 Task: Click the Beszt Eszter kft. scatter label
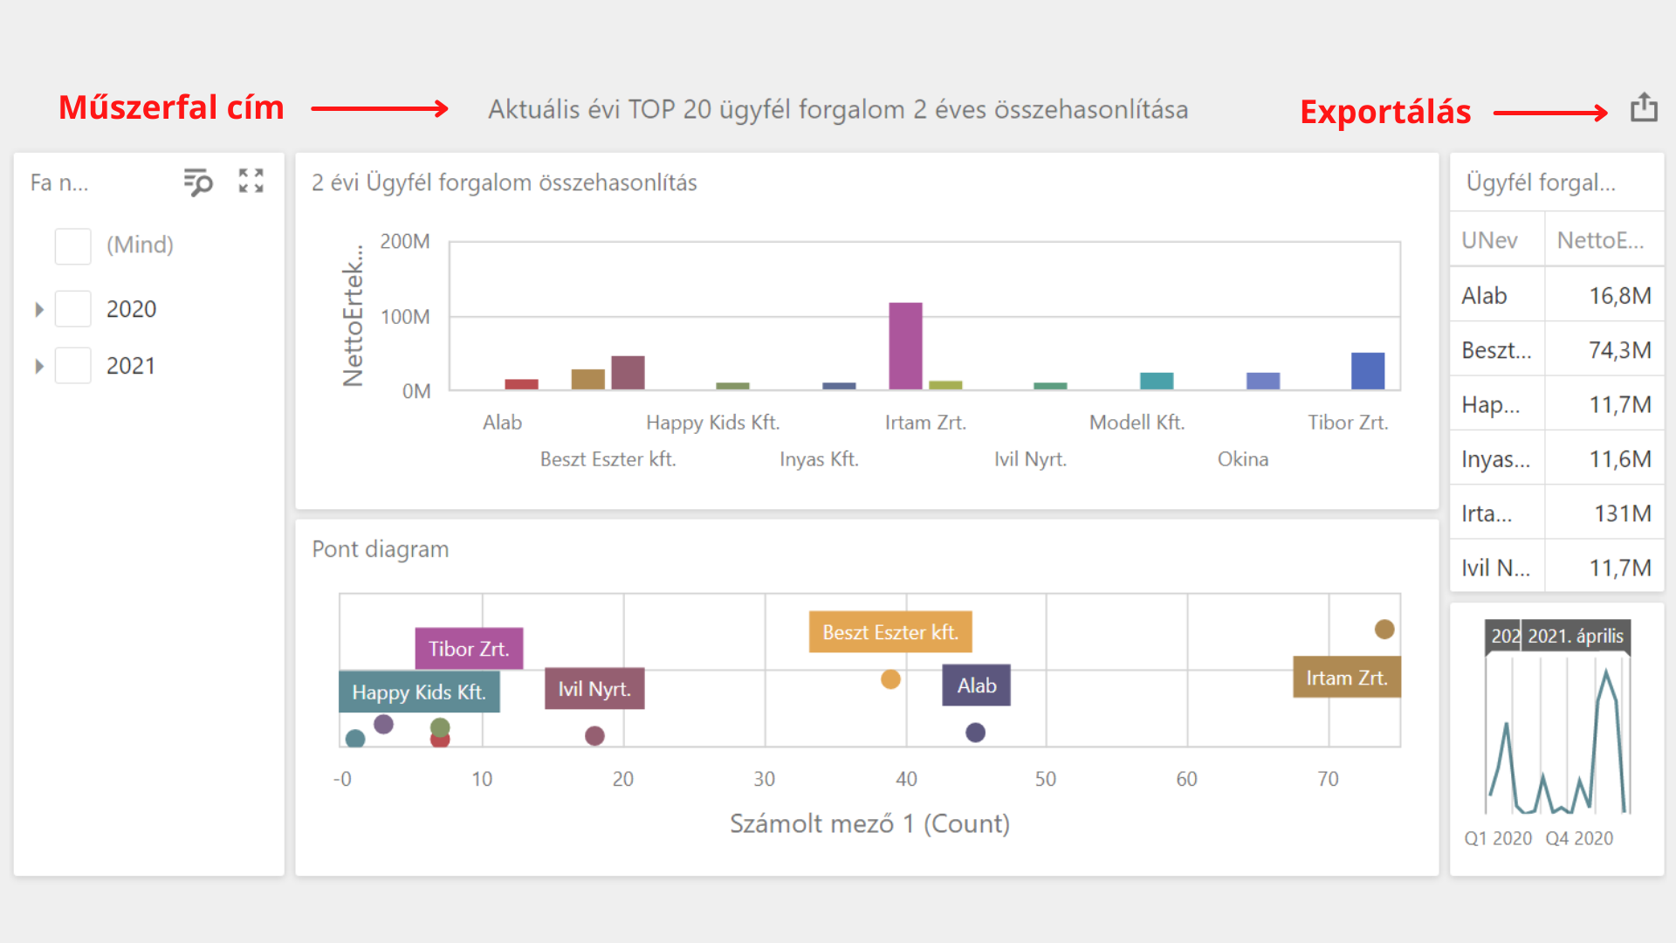tap(890, 632)
